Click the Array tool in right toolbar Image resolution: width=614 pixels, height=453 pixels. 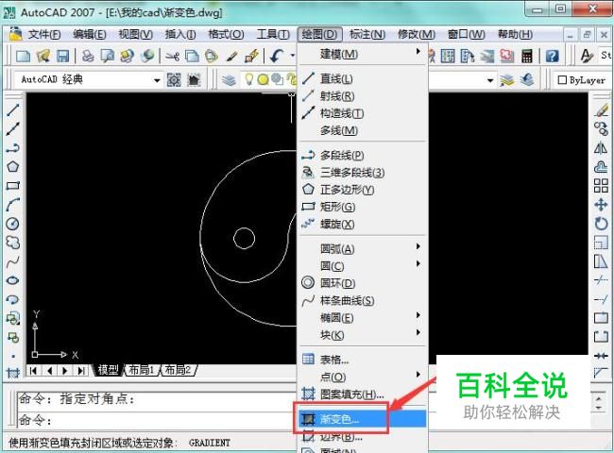601,186
